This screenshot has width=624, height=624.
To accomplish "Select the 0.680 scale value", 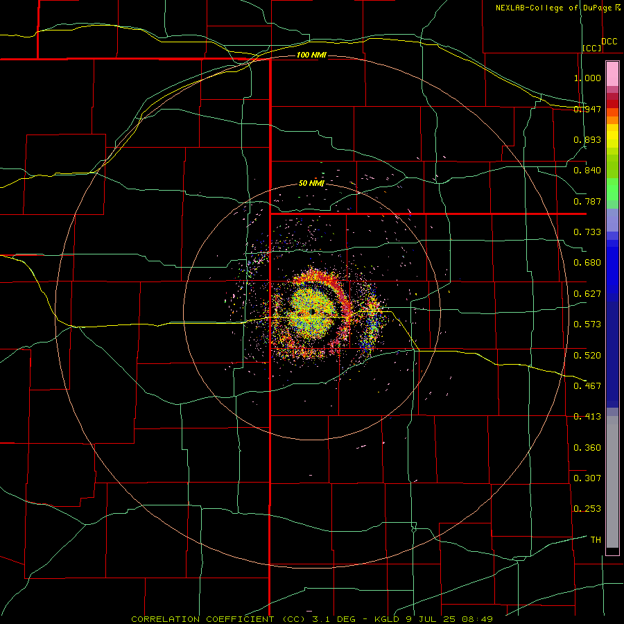I will click(587, 263).
